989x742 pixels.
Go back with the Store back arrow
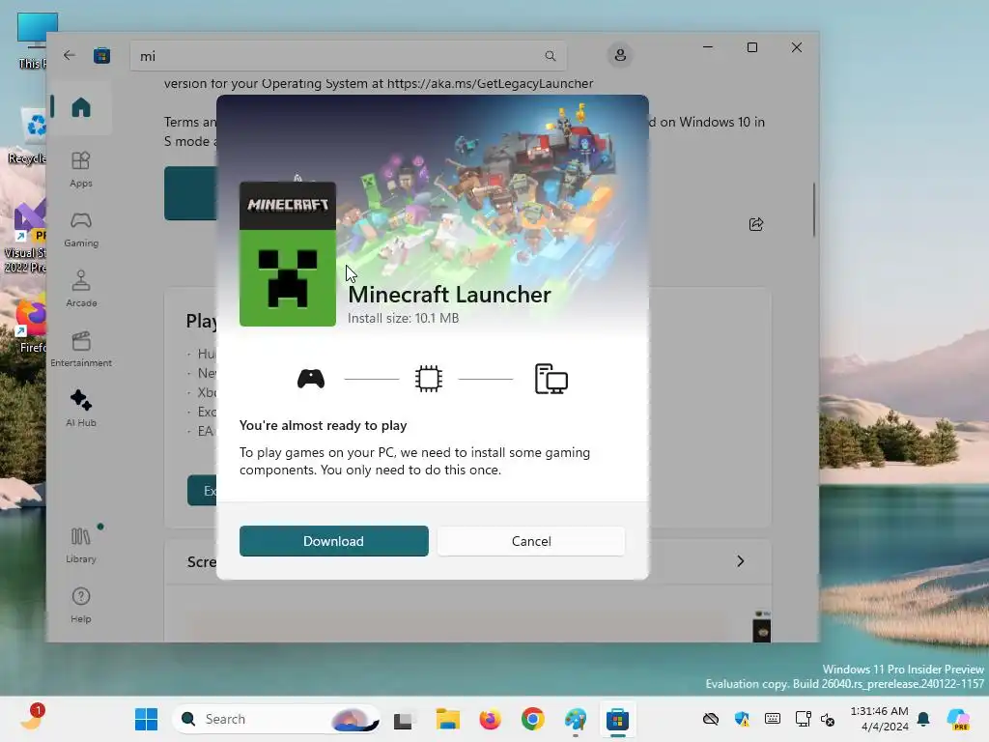70,55
